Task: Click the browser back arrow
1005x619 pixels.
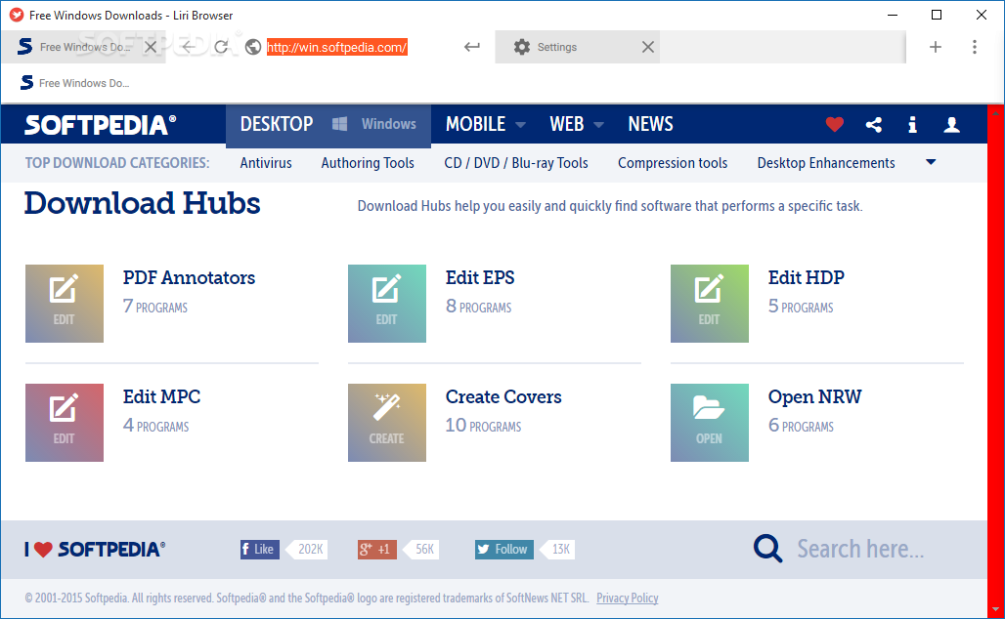Action: pos(188,47)
